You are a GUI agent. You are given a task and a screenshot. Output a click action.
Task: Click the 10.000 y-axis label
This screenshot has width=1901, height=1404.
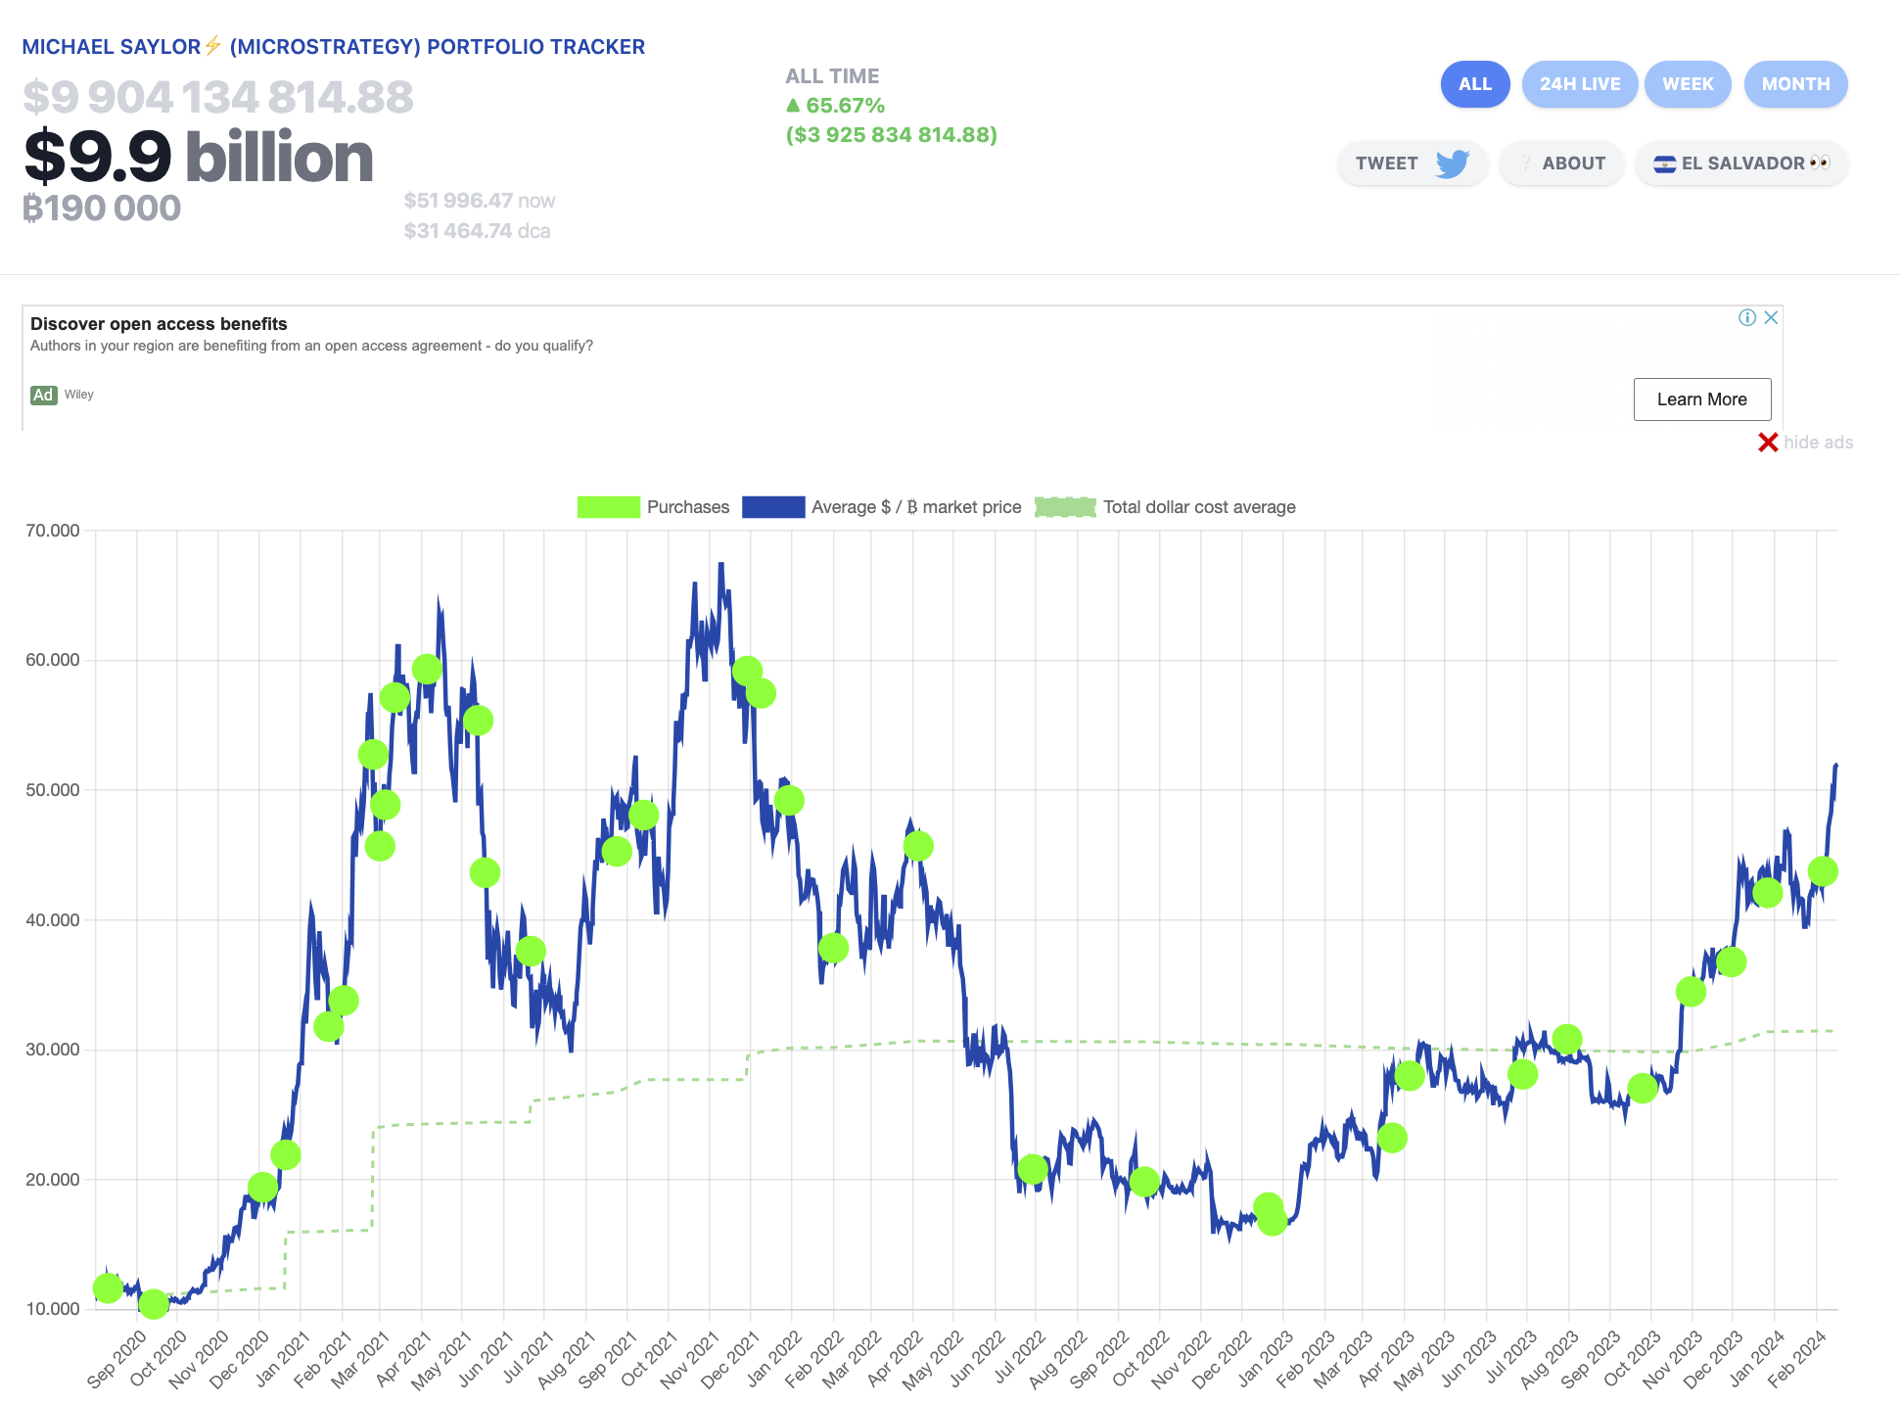pyautogui.click(x=53, y=1309)
